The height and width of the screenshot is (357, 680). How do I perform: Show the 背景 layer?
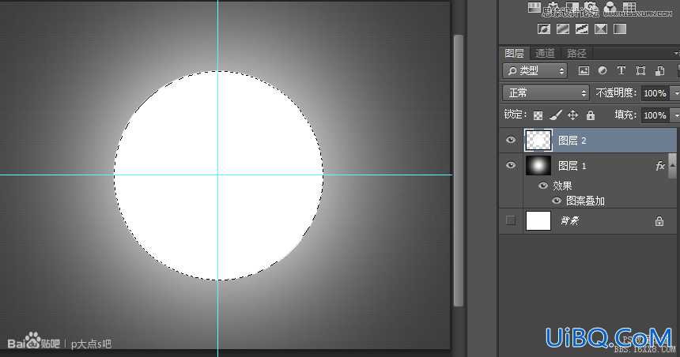511,220
